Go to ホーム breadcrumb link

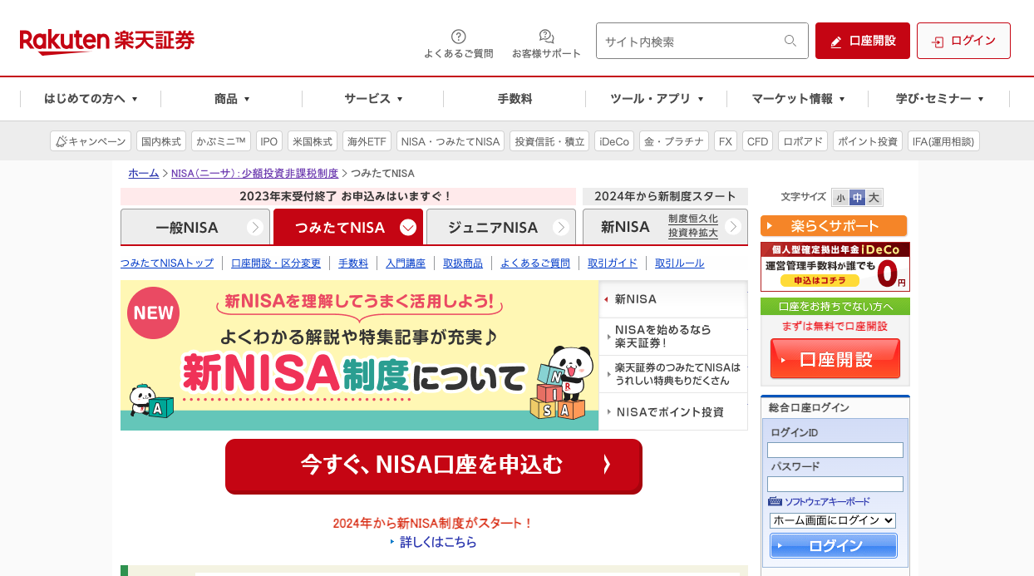point(143,173)
